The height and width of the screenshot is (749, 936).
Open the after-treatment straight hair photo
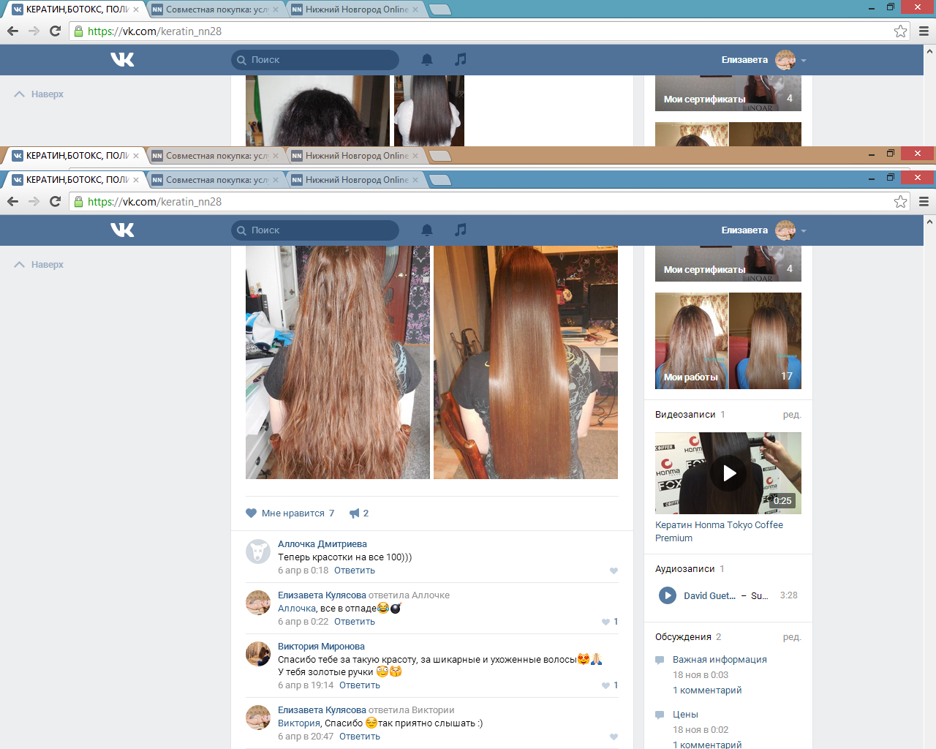[526, 363]
